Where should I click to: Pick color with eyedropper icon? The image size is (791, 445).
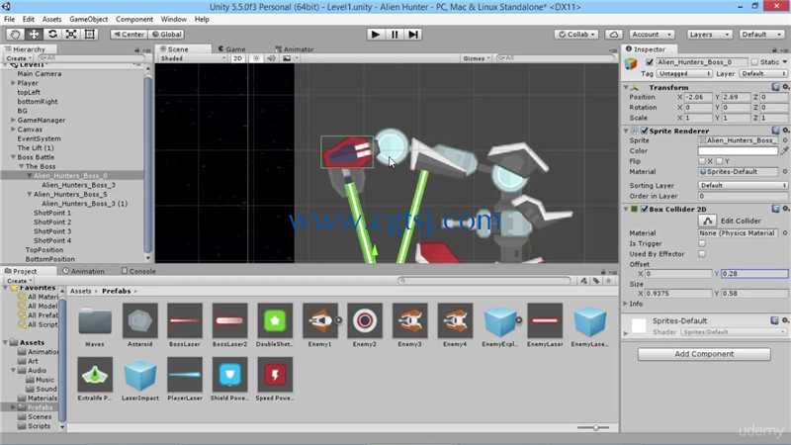point(784,151)
